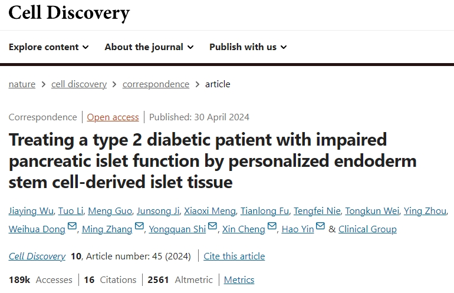Image resolution: width=454 pixels, height=293 pixels.
Task: Click mail icon after Yongquan Shi
Action: (213, 227)
